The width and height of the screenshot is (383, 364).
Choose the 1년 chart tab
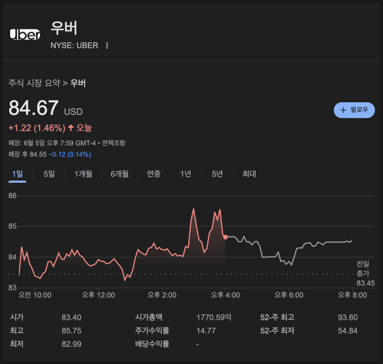click(x=186, y=174)
